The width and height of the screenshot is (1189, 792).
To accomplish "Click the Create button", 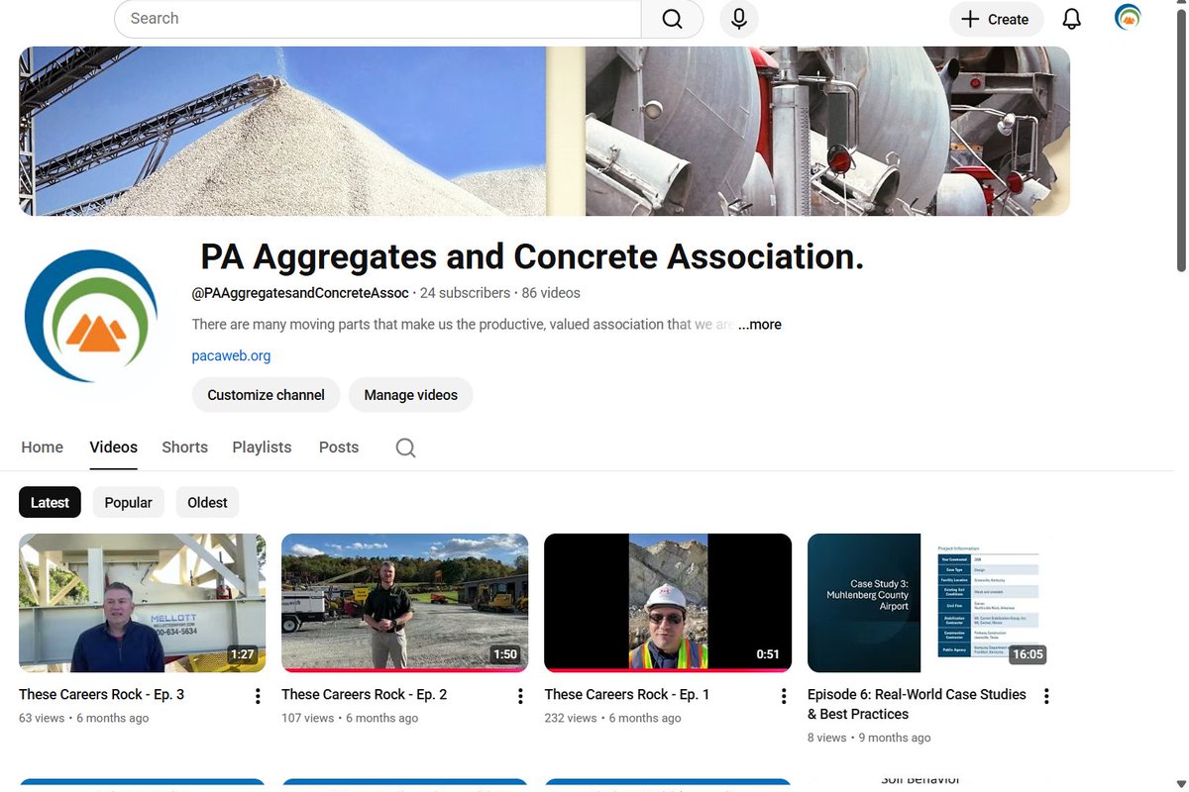I will [996, 19].
